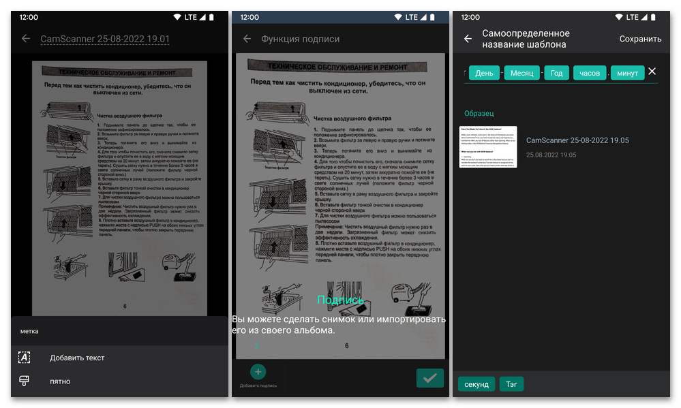
Task: Confirm with the green checkmark button
Action: (x=429, y=378)
